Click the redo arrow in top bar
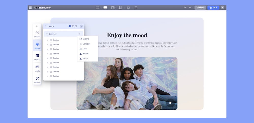This screenshot has height=123, width=254. coord(190,8)
